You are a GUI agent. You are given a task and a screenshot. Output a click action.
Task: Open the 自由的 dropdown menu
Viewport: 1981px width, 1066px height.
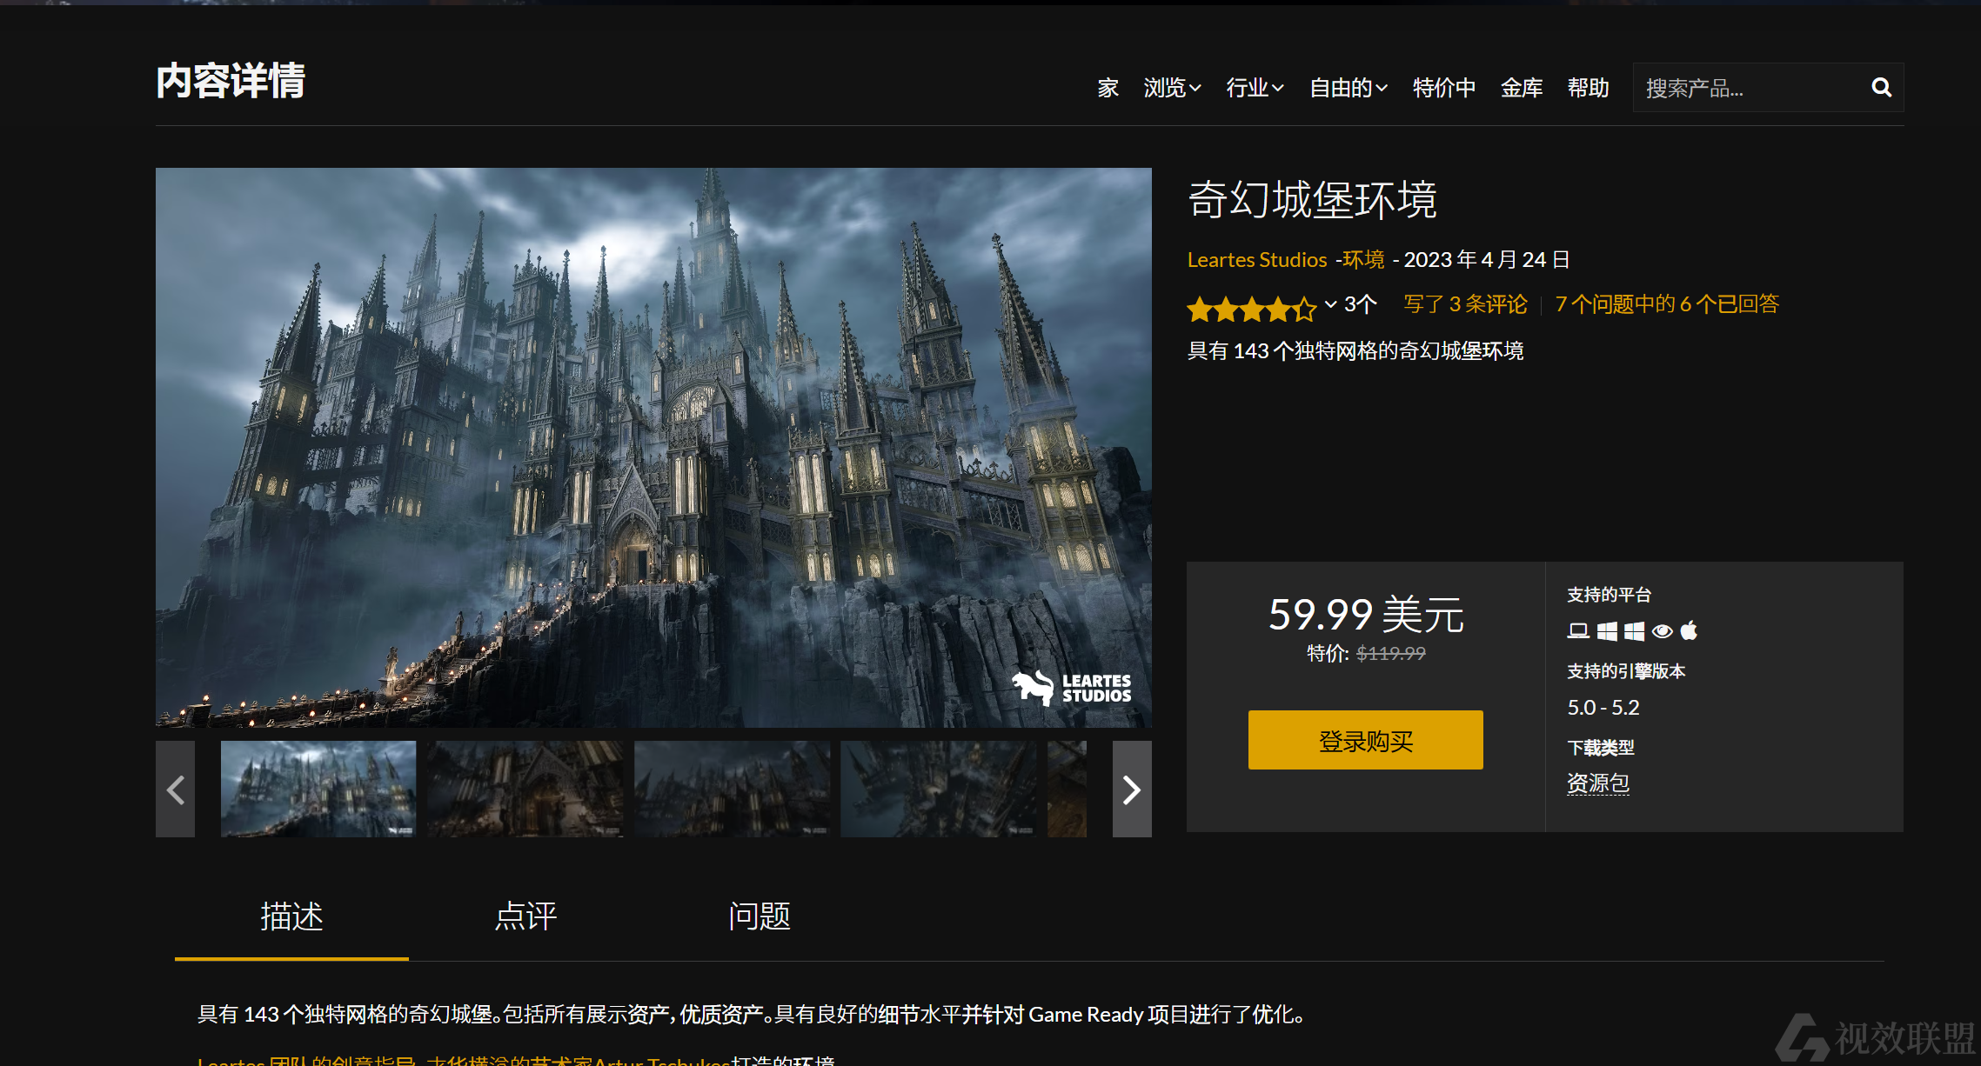tap(1349, 88)
